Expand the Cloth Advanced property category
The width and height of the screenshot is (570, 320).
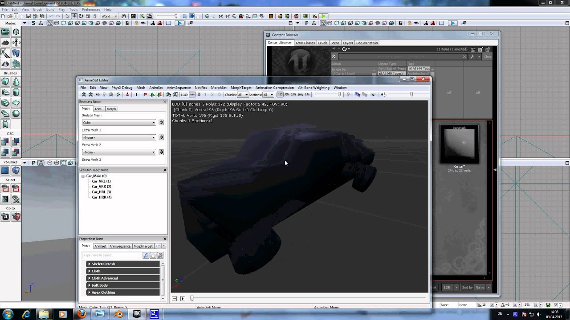click(x=123, y=278)
